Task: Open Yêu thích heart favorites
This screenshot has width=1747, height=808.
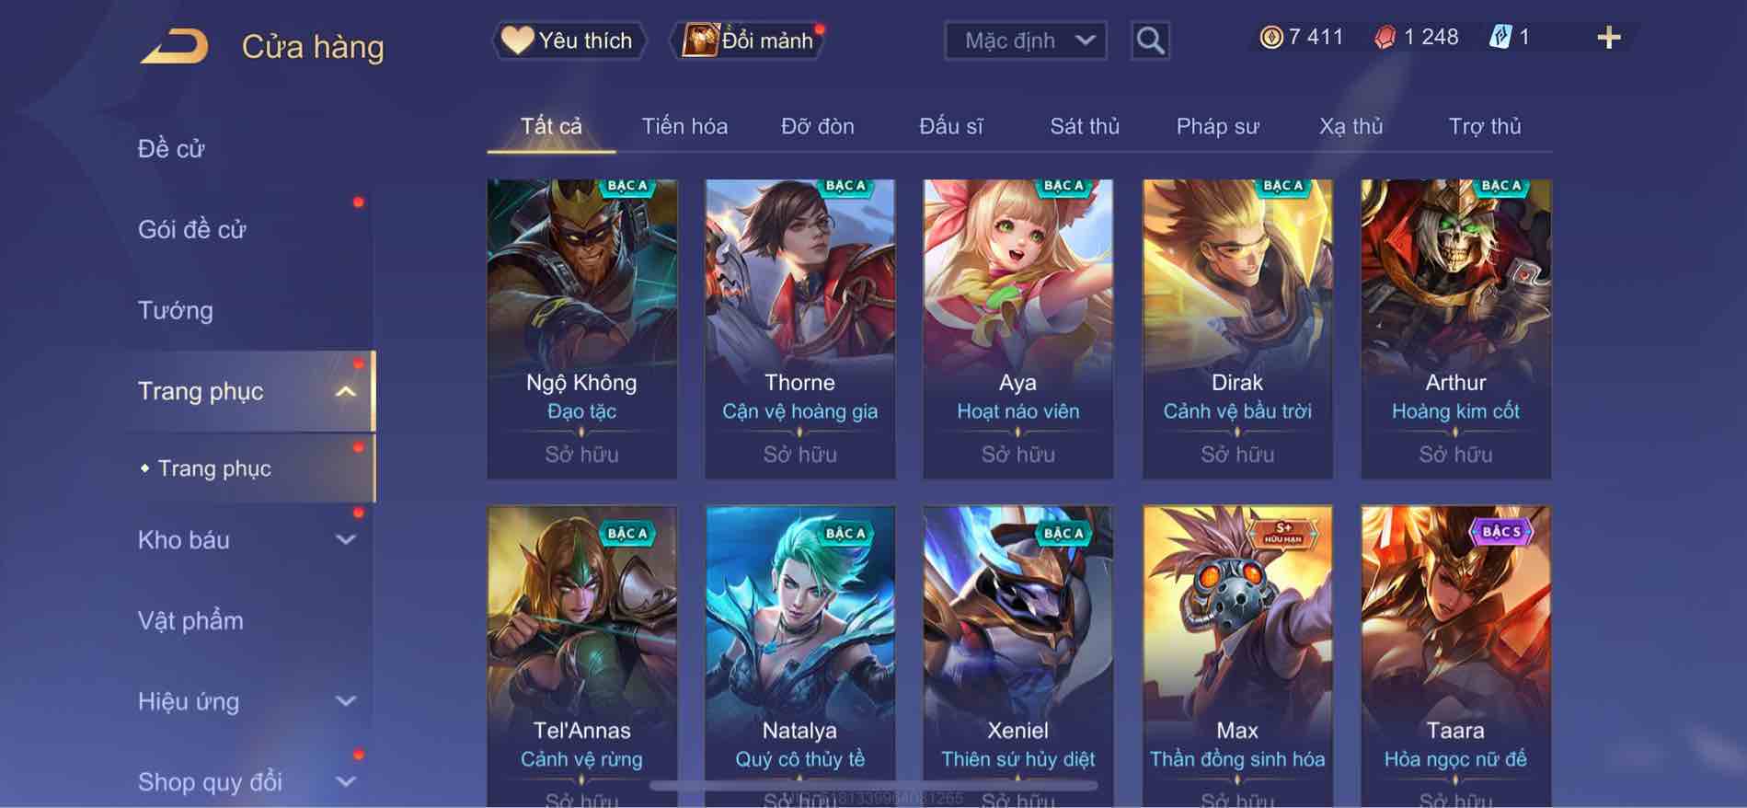Action: [x=568, y=40]
